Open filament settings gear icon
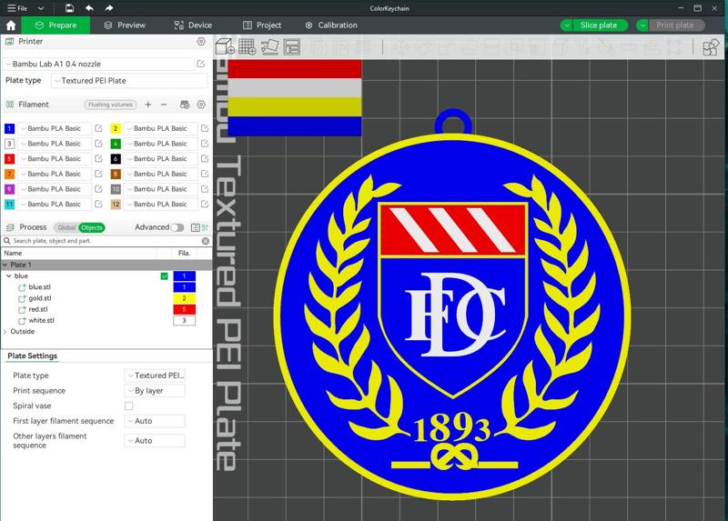The width and height of the screenshot is (728, 521). [x=201, y=105]
